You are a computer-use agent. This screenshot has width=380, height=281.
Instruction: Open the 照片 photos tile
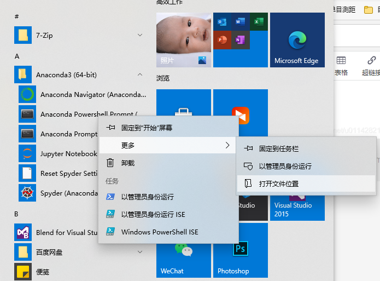coord(184,40)
